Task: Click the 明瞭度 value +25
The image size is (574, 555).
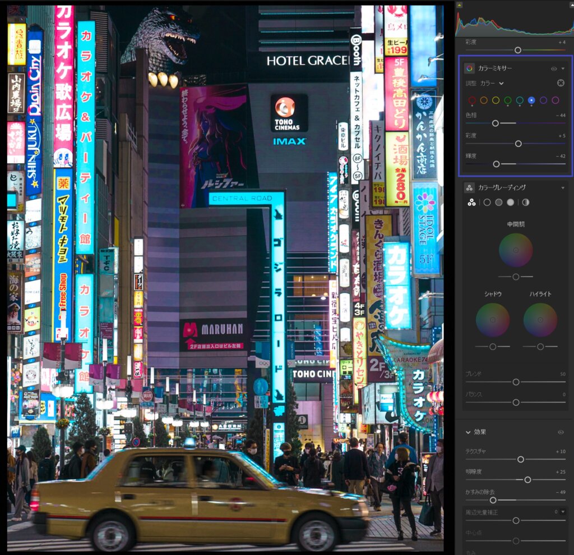Action: [x=561, y=472]
